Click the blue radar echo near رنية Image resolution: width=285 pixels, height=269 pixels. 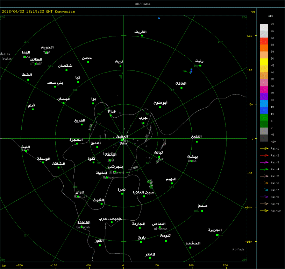(191, 71)
